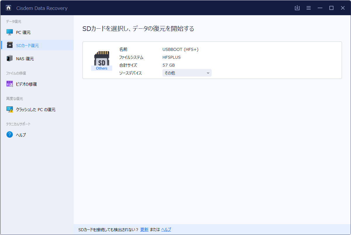The image size is (351, 235).
Task: Close the Cisdem Data Recovery window
Action: 343,8
